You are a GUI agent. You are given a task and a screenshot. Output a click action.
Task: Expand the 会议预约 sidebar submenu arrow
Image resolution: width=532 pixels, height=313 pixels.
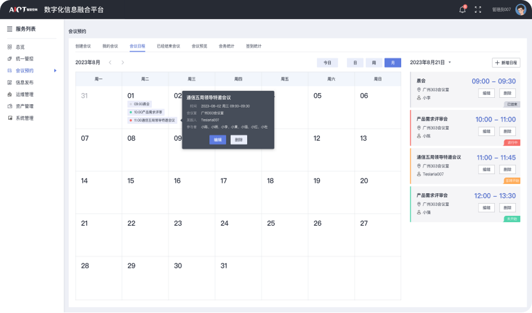(x=55, y=70)
